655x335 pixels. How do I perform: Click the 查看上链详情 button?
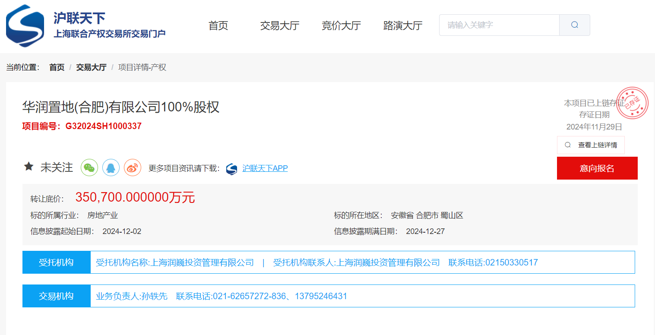[591, 145]
